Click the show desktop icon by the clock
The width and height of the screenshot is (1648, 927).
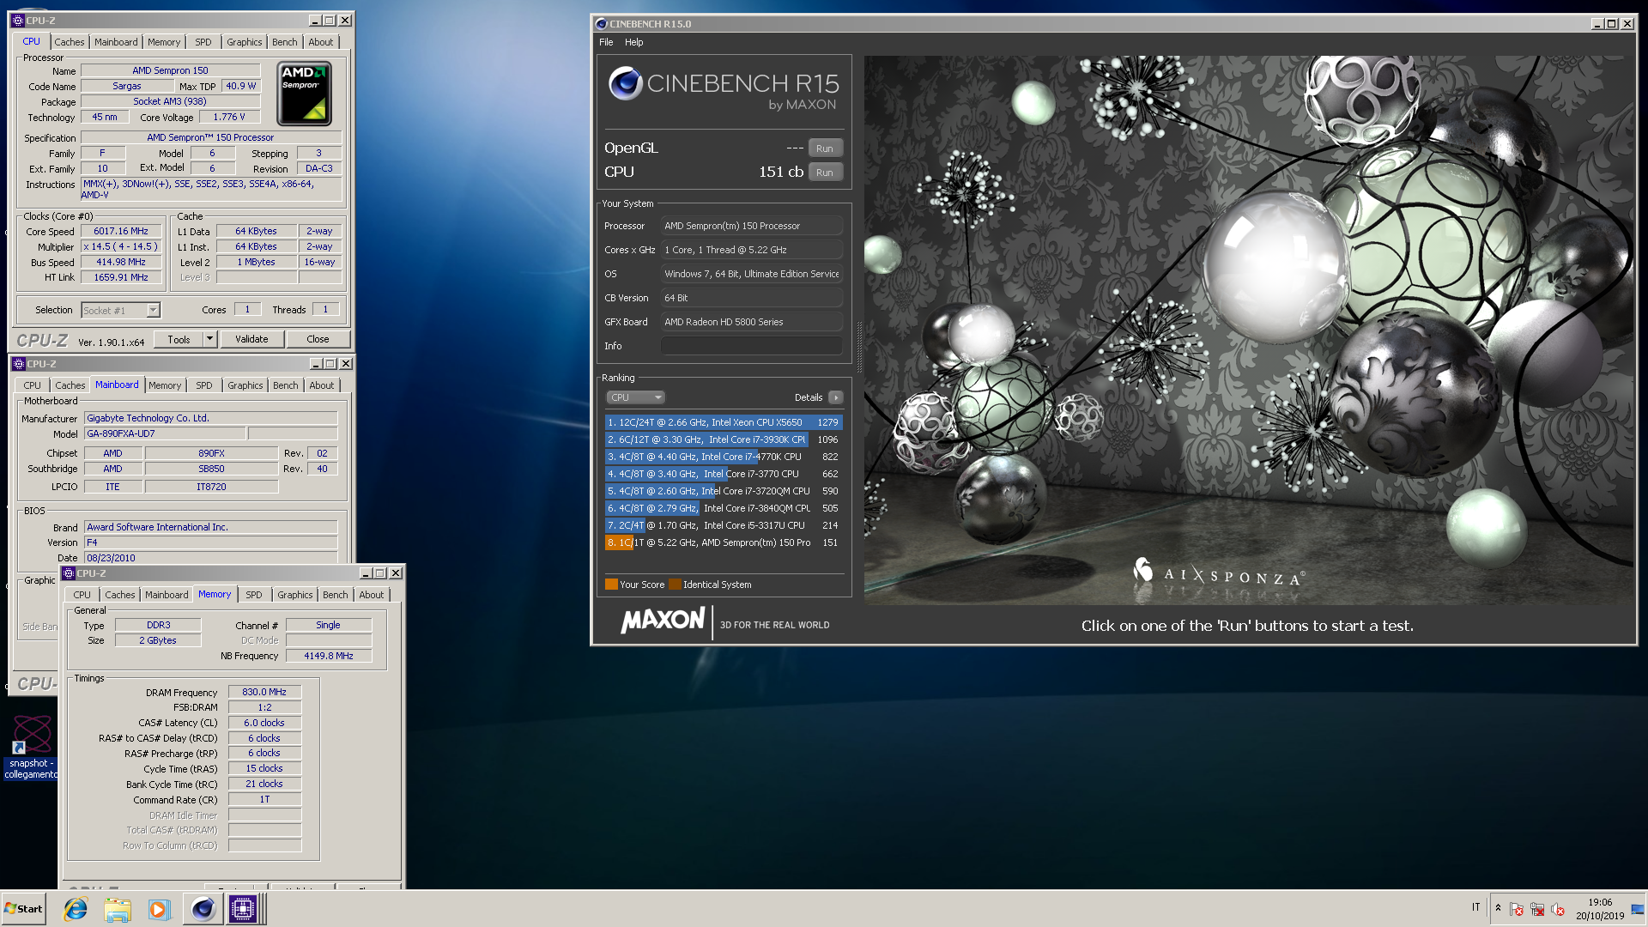(x=1638, y=909)
